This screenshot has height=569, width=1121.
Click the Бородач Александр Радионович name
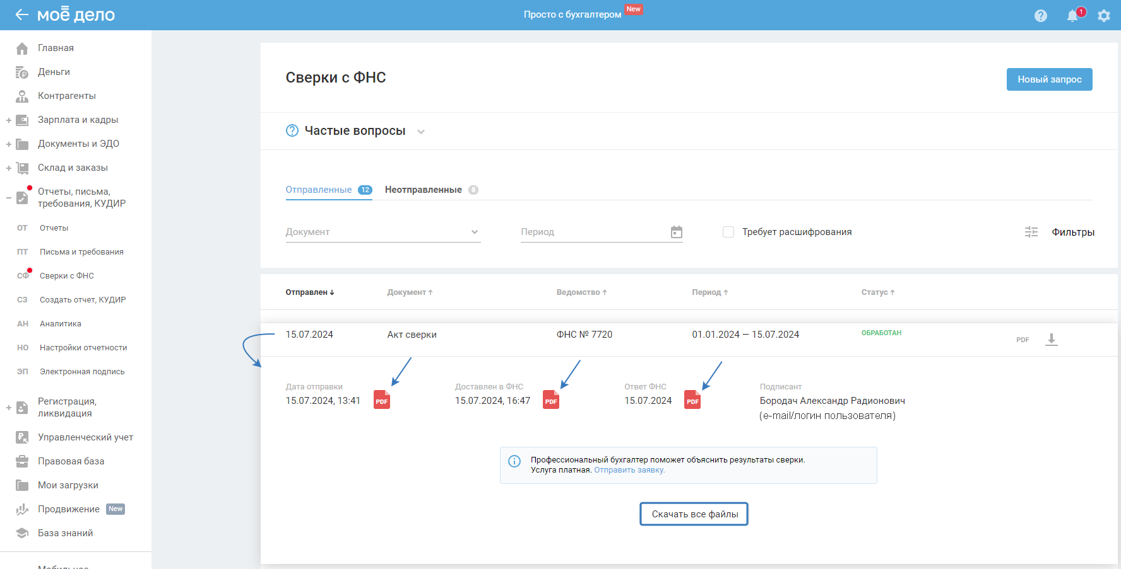coord(833,401)
